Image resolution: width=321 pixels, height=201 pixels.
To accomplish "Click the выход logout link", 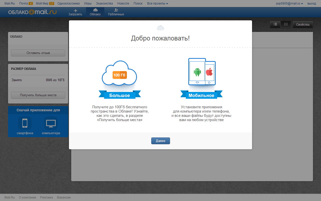I will (312, 4).
